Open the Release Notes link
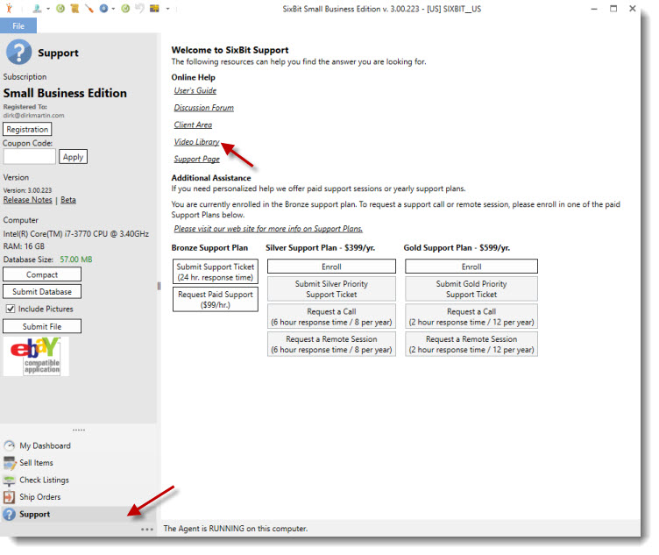The image size is (659, 555). 28,200
